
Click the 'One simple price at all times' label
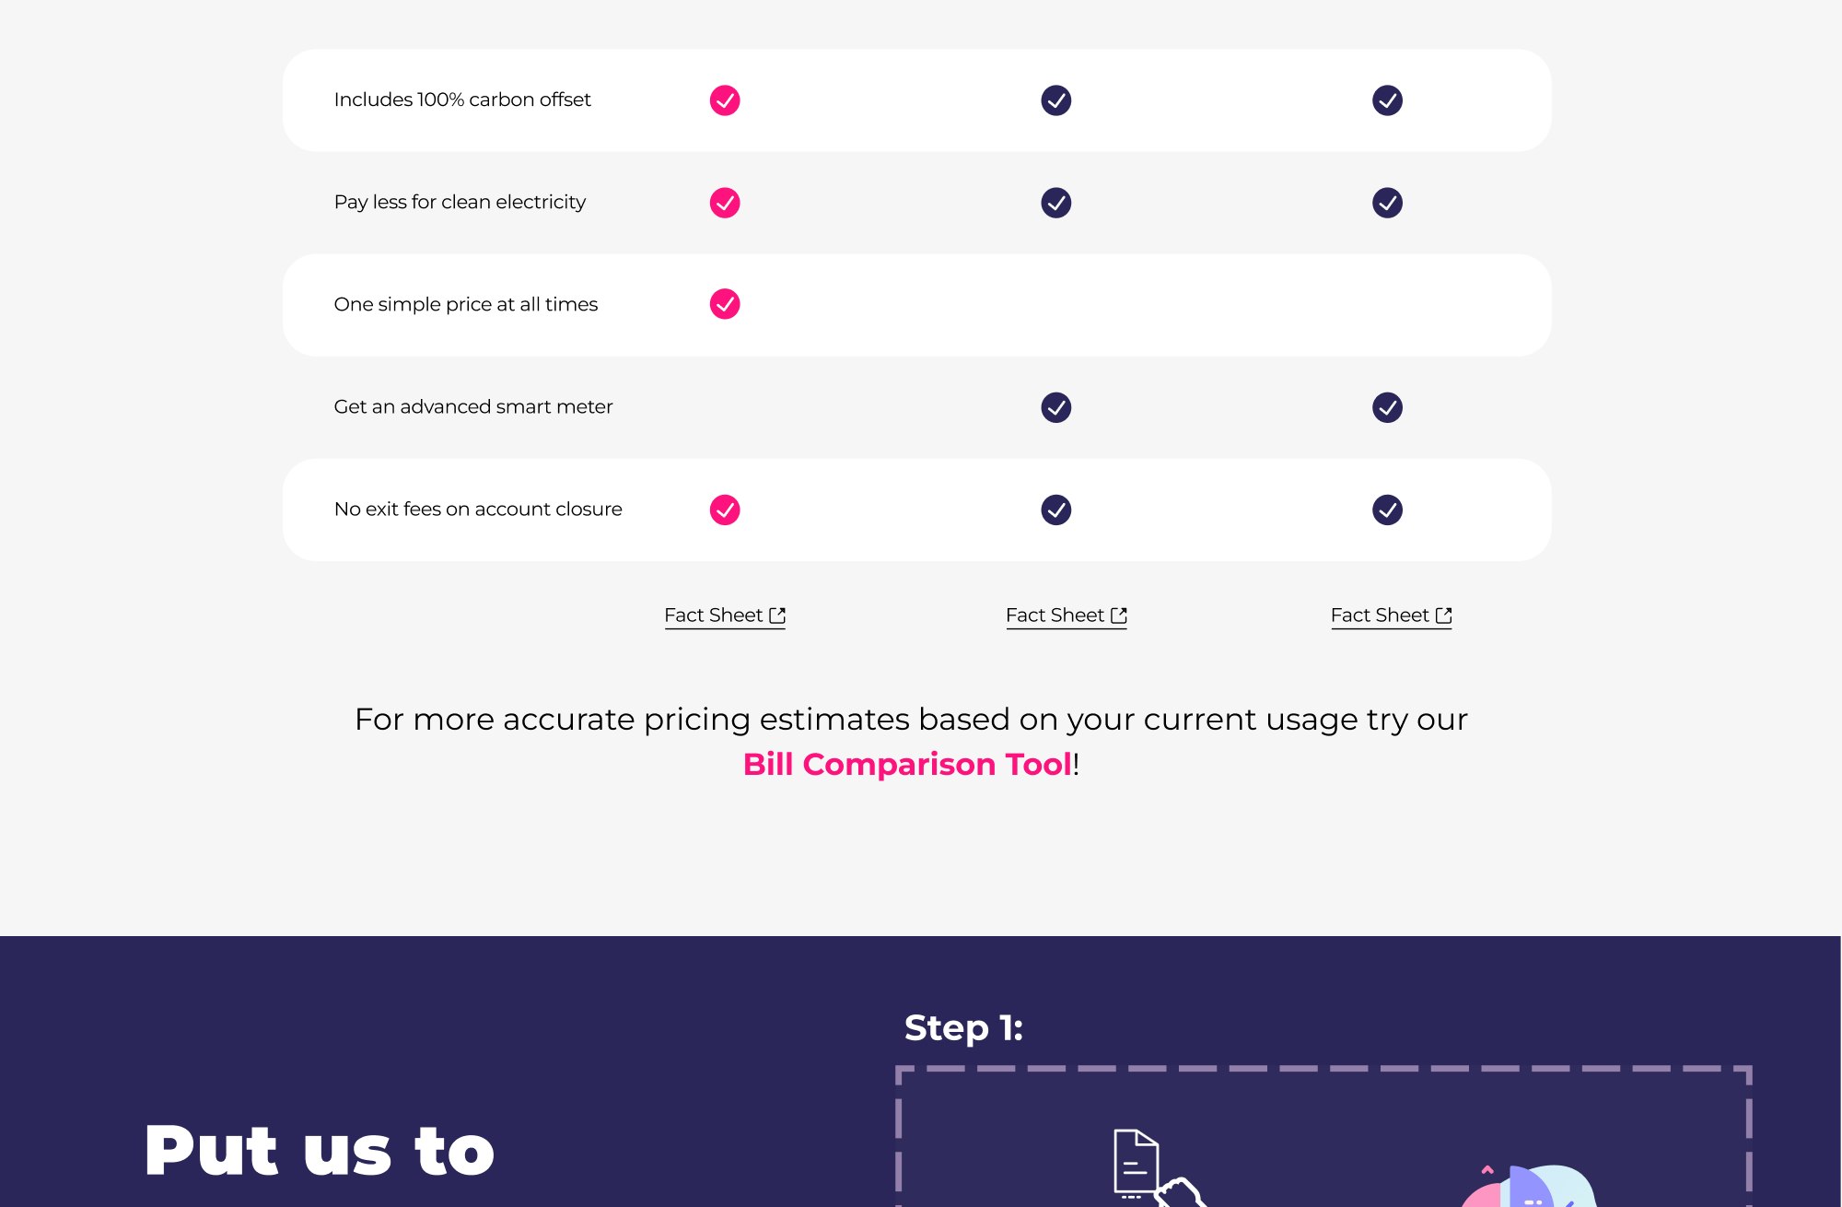pos(466,305)
